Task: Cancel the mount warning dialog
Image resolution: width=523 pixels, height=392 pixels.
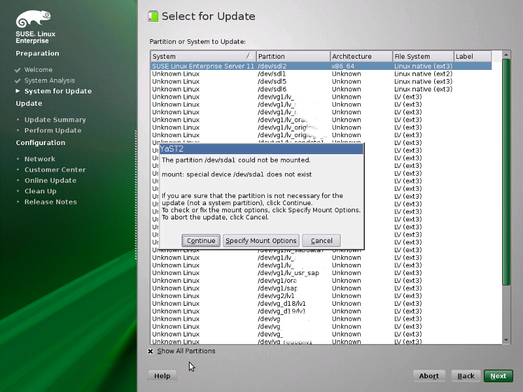Action: coord(320,240)
